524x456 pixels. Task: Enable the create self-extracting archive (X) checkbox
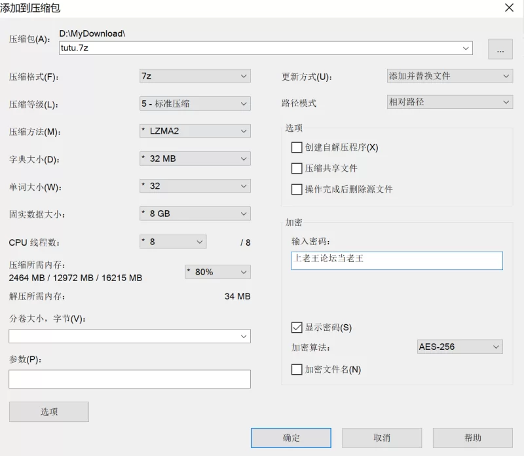297,147
